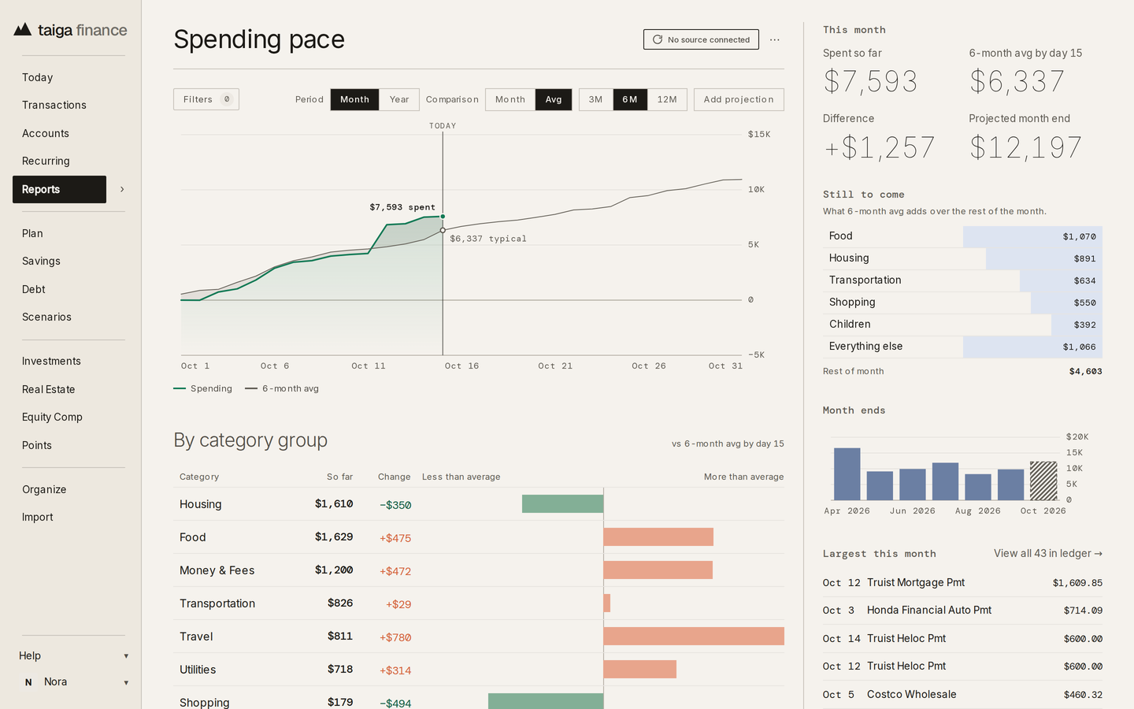Open the Costco Wholesale transaction
The image size is (1134, 709).
coord(962,695)
